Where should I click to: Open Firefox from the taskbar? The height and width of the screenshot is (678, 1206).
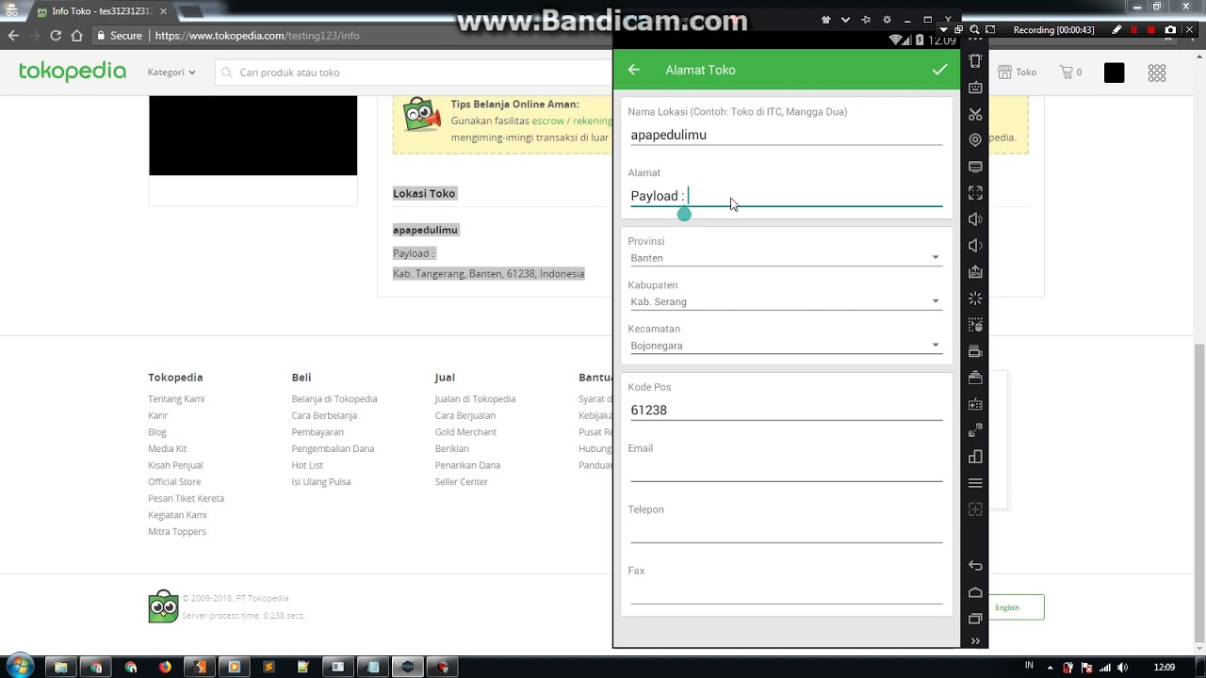(x=165, y=668)
